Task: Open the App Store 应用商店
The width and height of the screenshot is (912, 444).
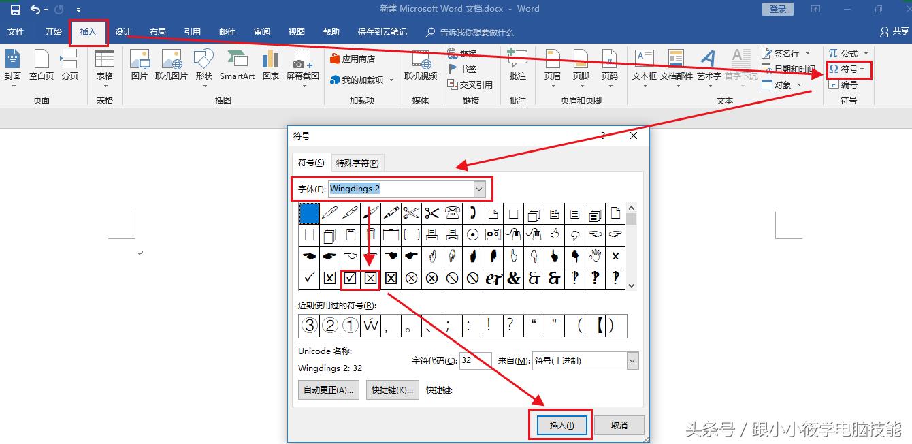Action: [353, 59]
